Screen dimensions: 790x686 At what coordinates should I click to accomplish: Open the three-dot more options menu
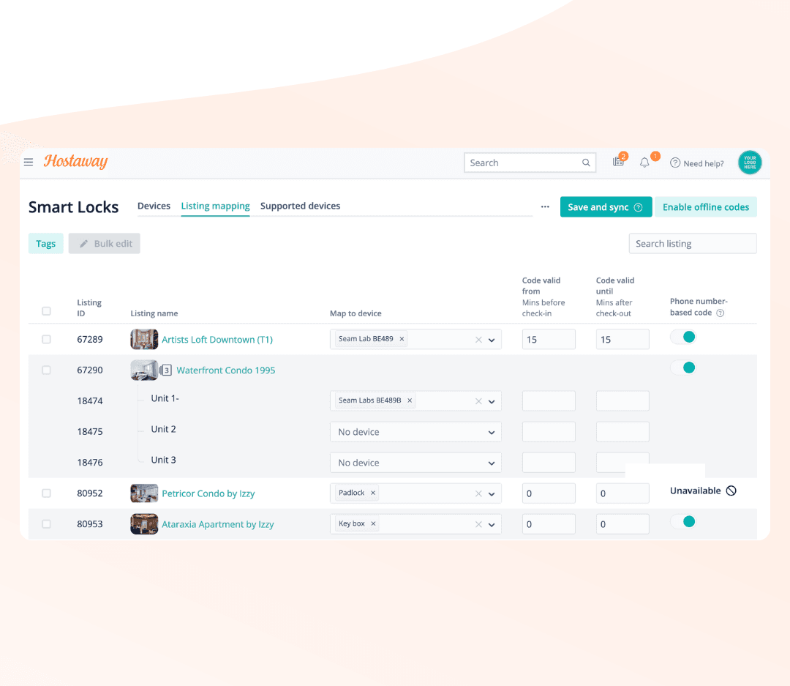point(545,207)
